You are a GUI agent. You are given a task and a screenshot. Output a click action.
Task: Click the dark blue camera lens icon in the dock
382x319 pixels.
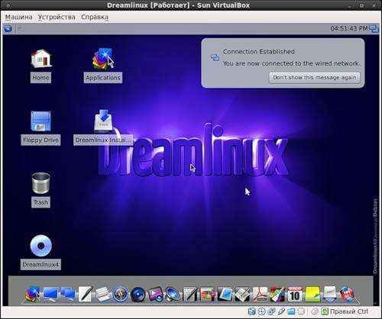[138, 295]
